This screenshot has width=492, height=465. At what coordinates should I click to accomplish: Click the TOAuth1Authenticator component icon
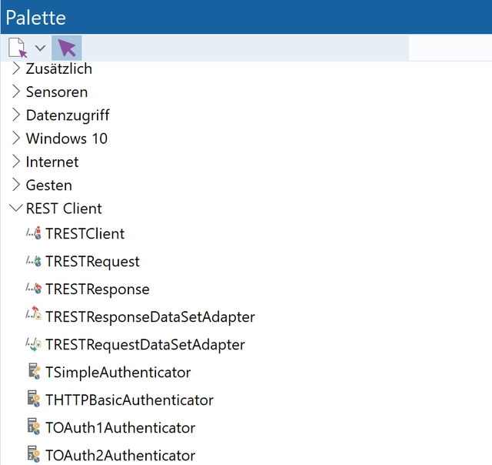[x=33, y=427]
